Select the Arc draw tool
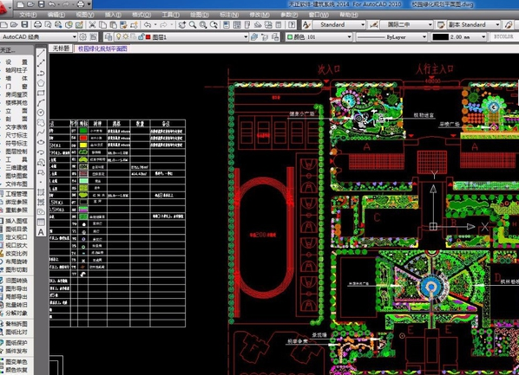Screen dimensions: 519x375 tap(41, 103)
